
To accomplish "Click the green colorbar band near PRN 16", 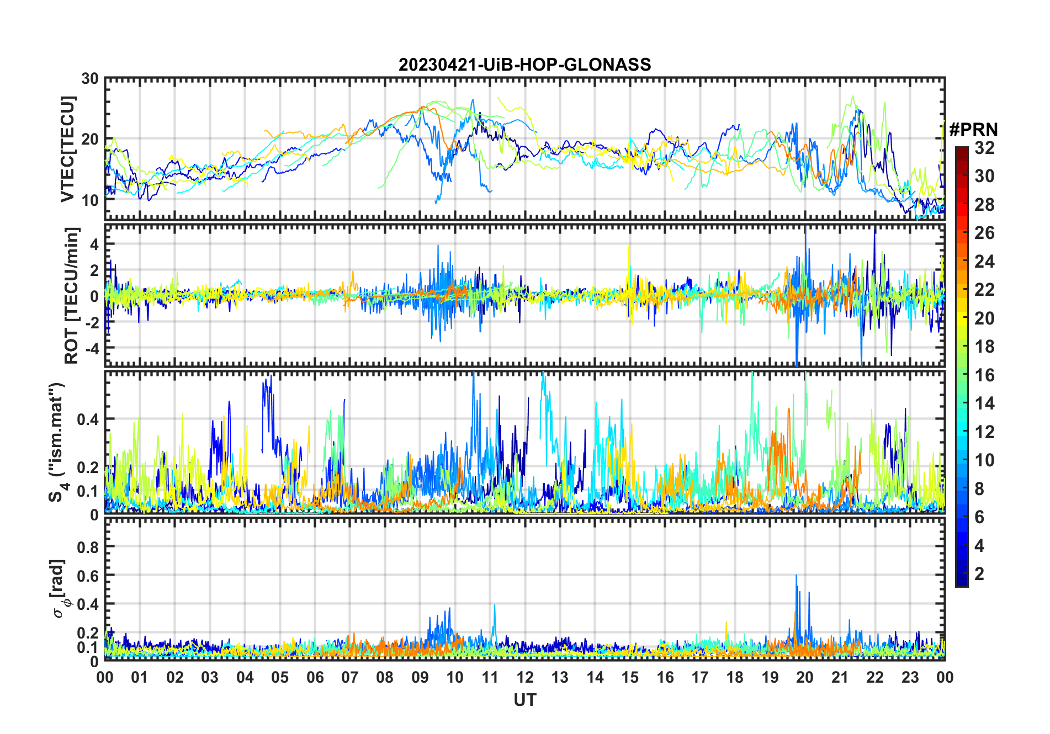I will coord(961,375).
